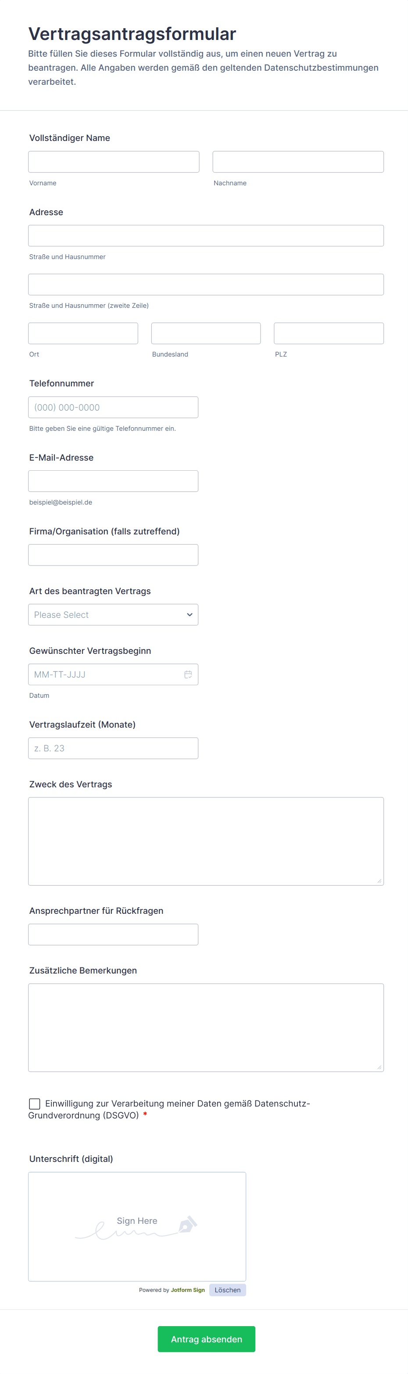This screenshot has height=1374, width=408.
Task: Click the Löschen signature clear button
Action: click(227, 1290)
